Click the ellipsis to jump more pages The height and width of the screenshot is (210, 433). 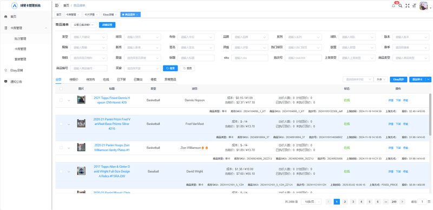point(385,202)
